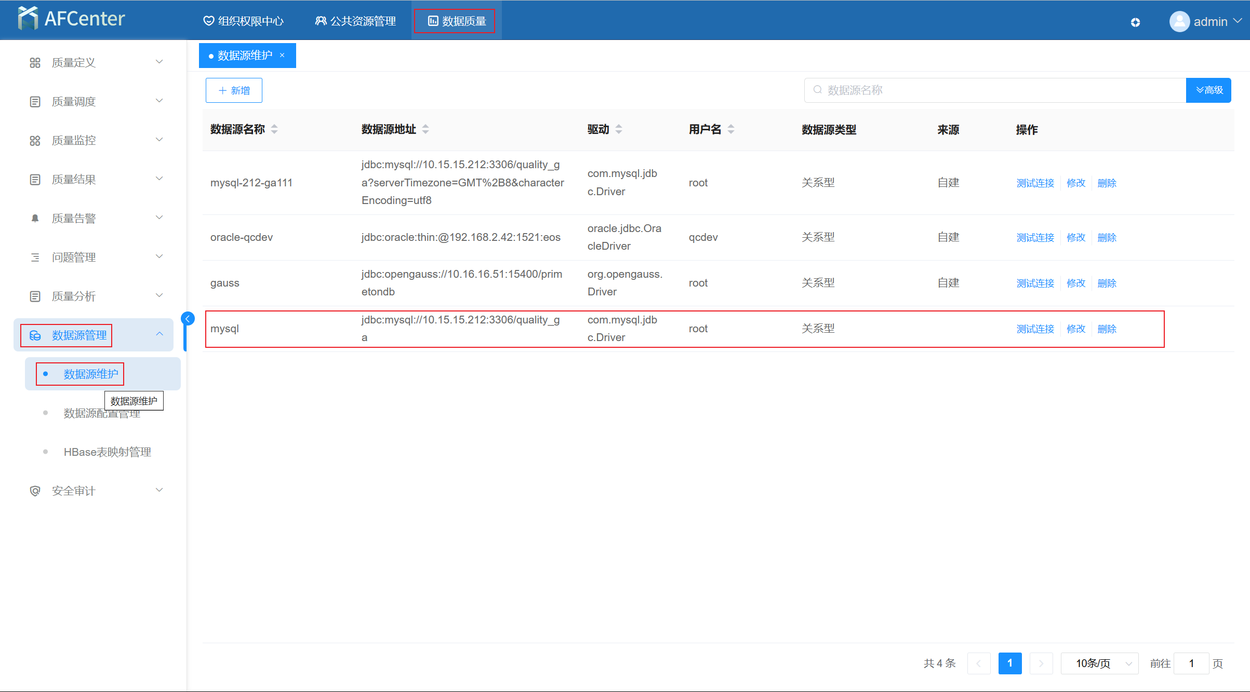Open the 10条/页 page size dropdown
Screen dimensions: 1250x692
tap(1099, 663)
